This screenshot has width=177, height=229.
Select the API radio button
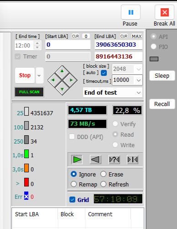click(x=153, y=37)
